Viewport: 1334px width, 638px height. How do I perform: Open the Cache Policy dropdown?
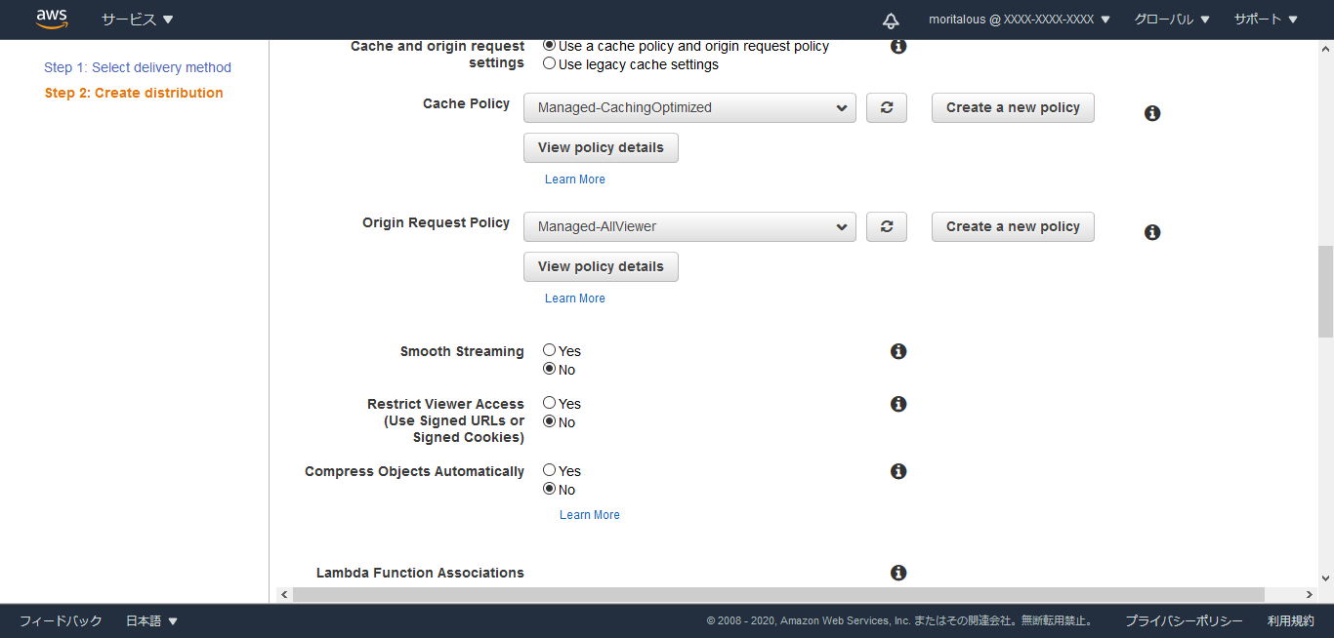point(689,107)
